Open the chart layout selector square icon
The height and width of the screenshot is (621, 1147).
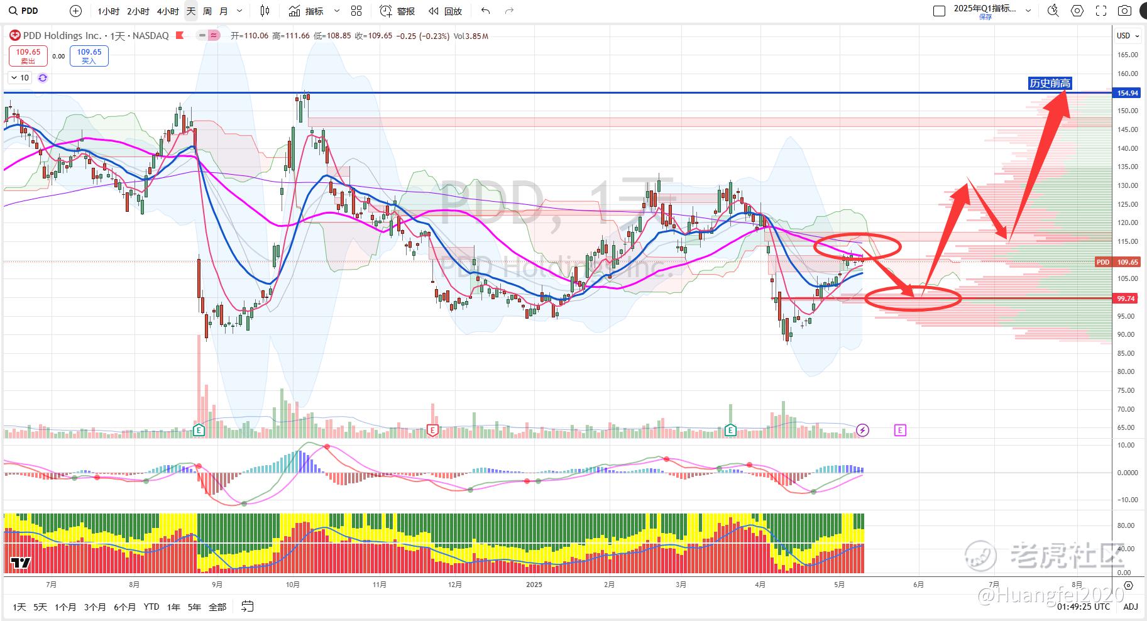tap(939, 11)
